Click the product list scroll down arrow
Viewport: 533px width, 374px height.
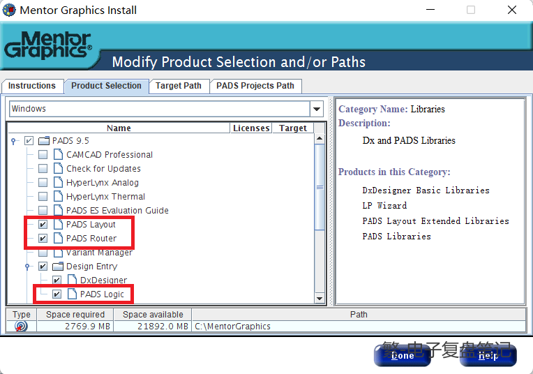pos(320,299)
